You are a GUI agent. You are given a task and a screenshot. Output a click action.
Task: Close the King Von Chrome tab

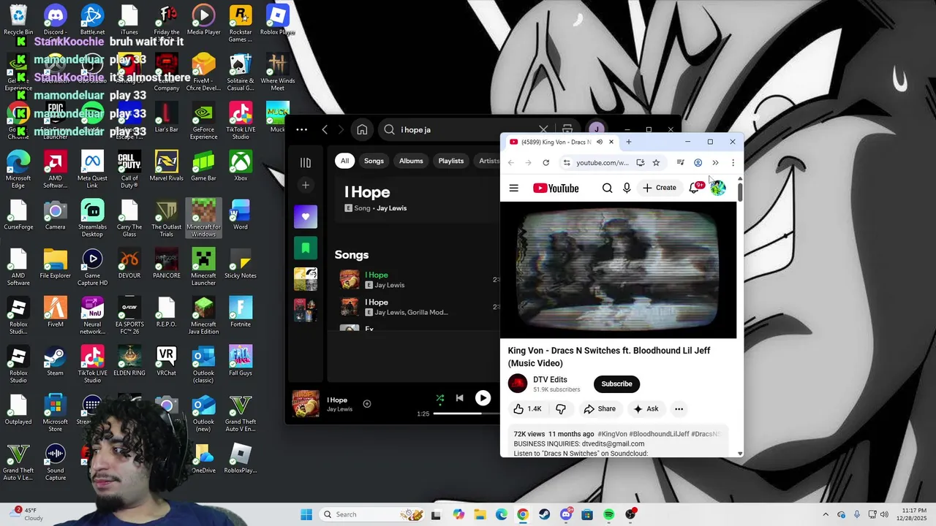pos(611,142)
